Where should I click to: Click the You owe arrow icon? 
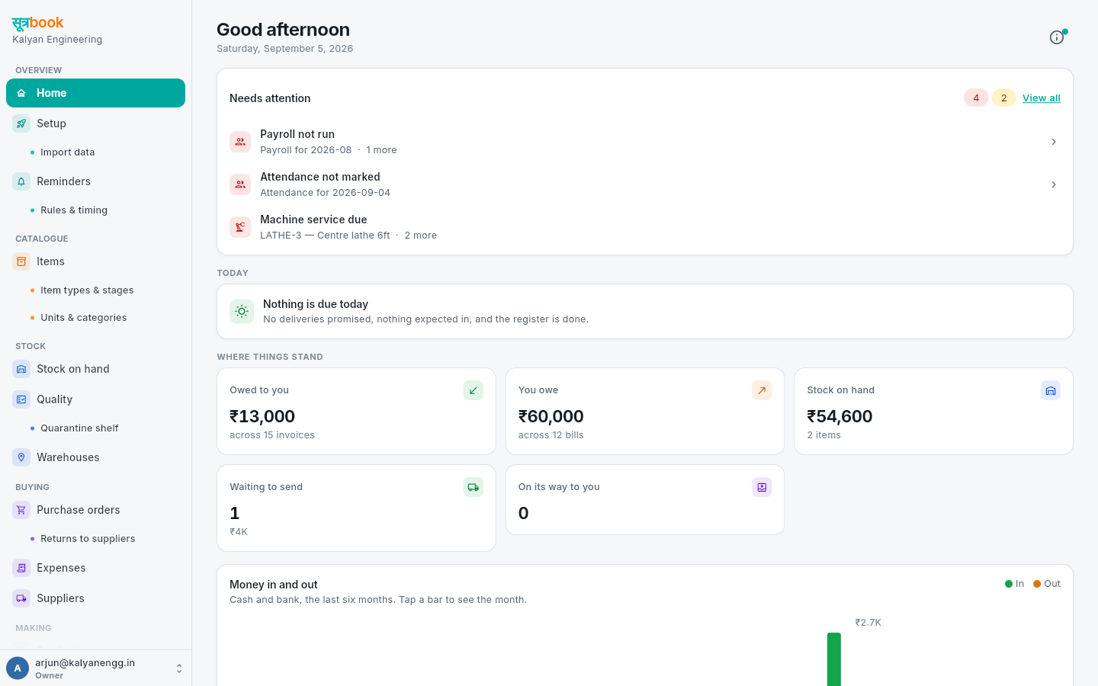pos(762,390)
